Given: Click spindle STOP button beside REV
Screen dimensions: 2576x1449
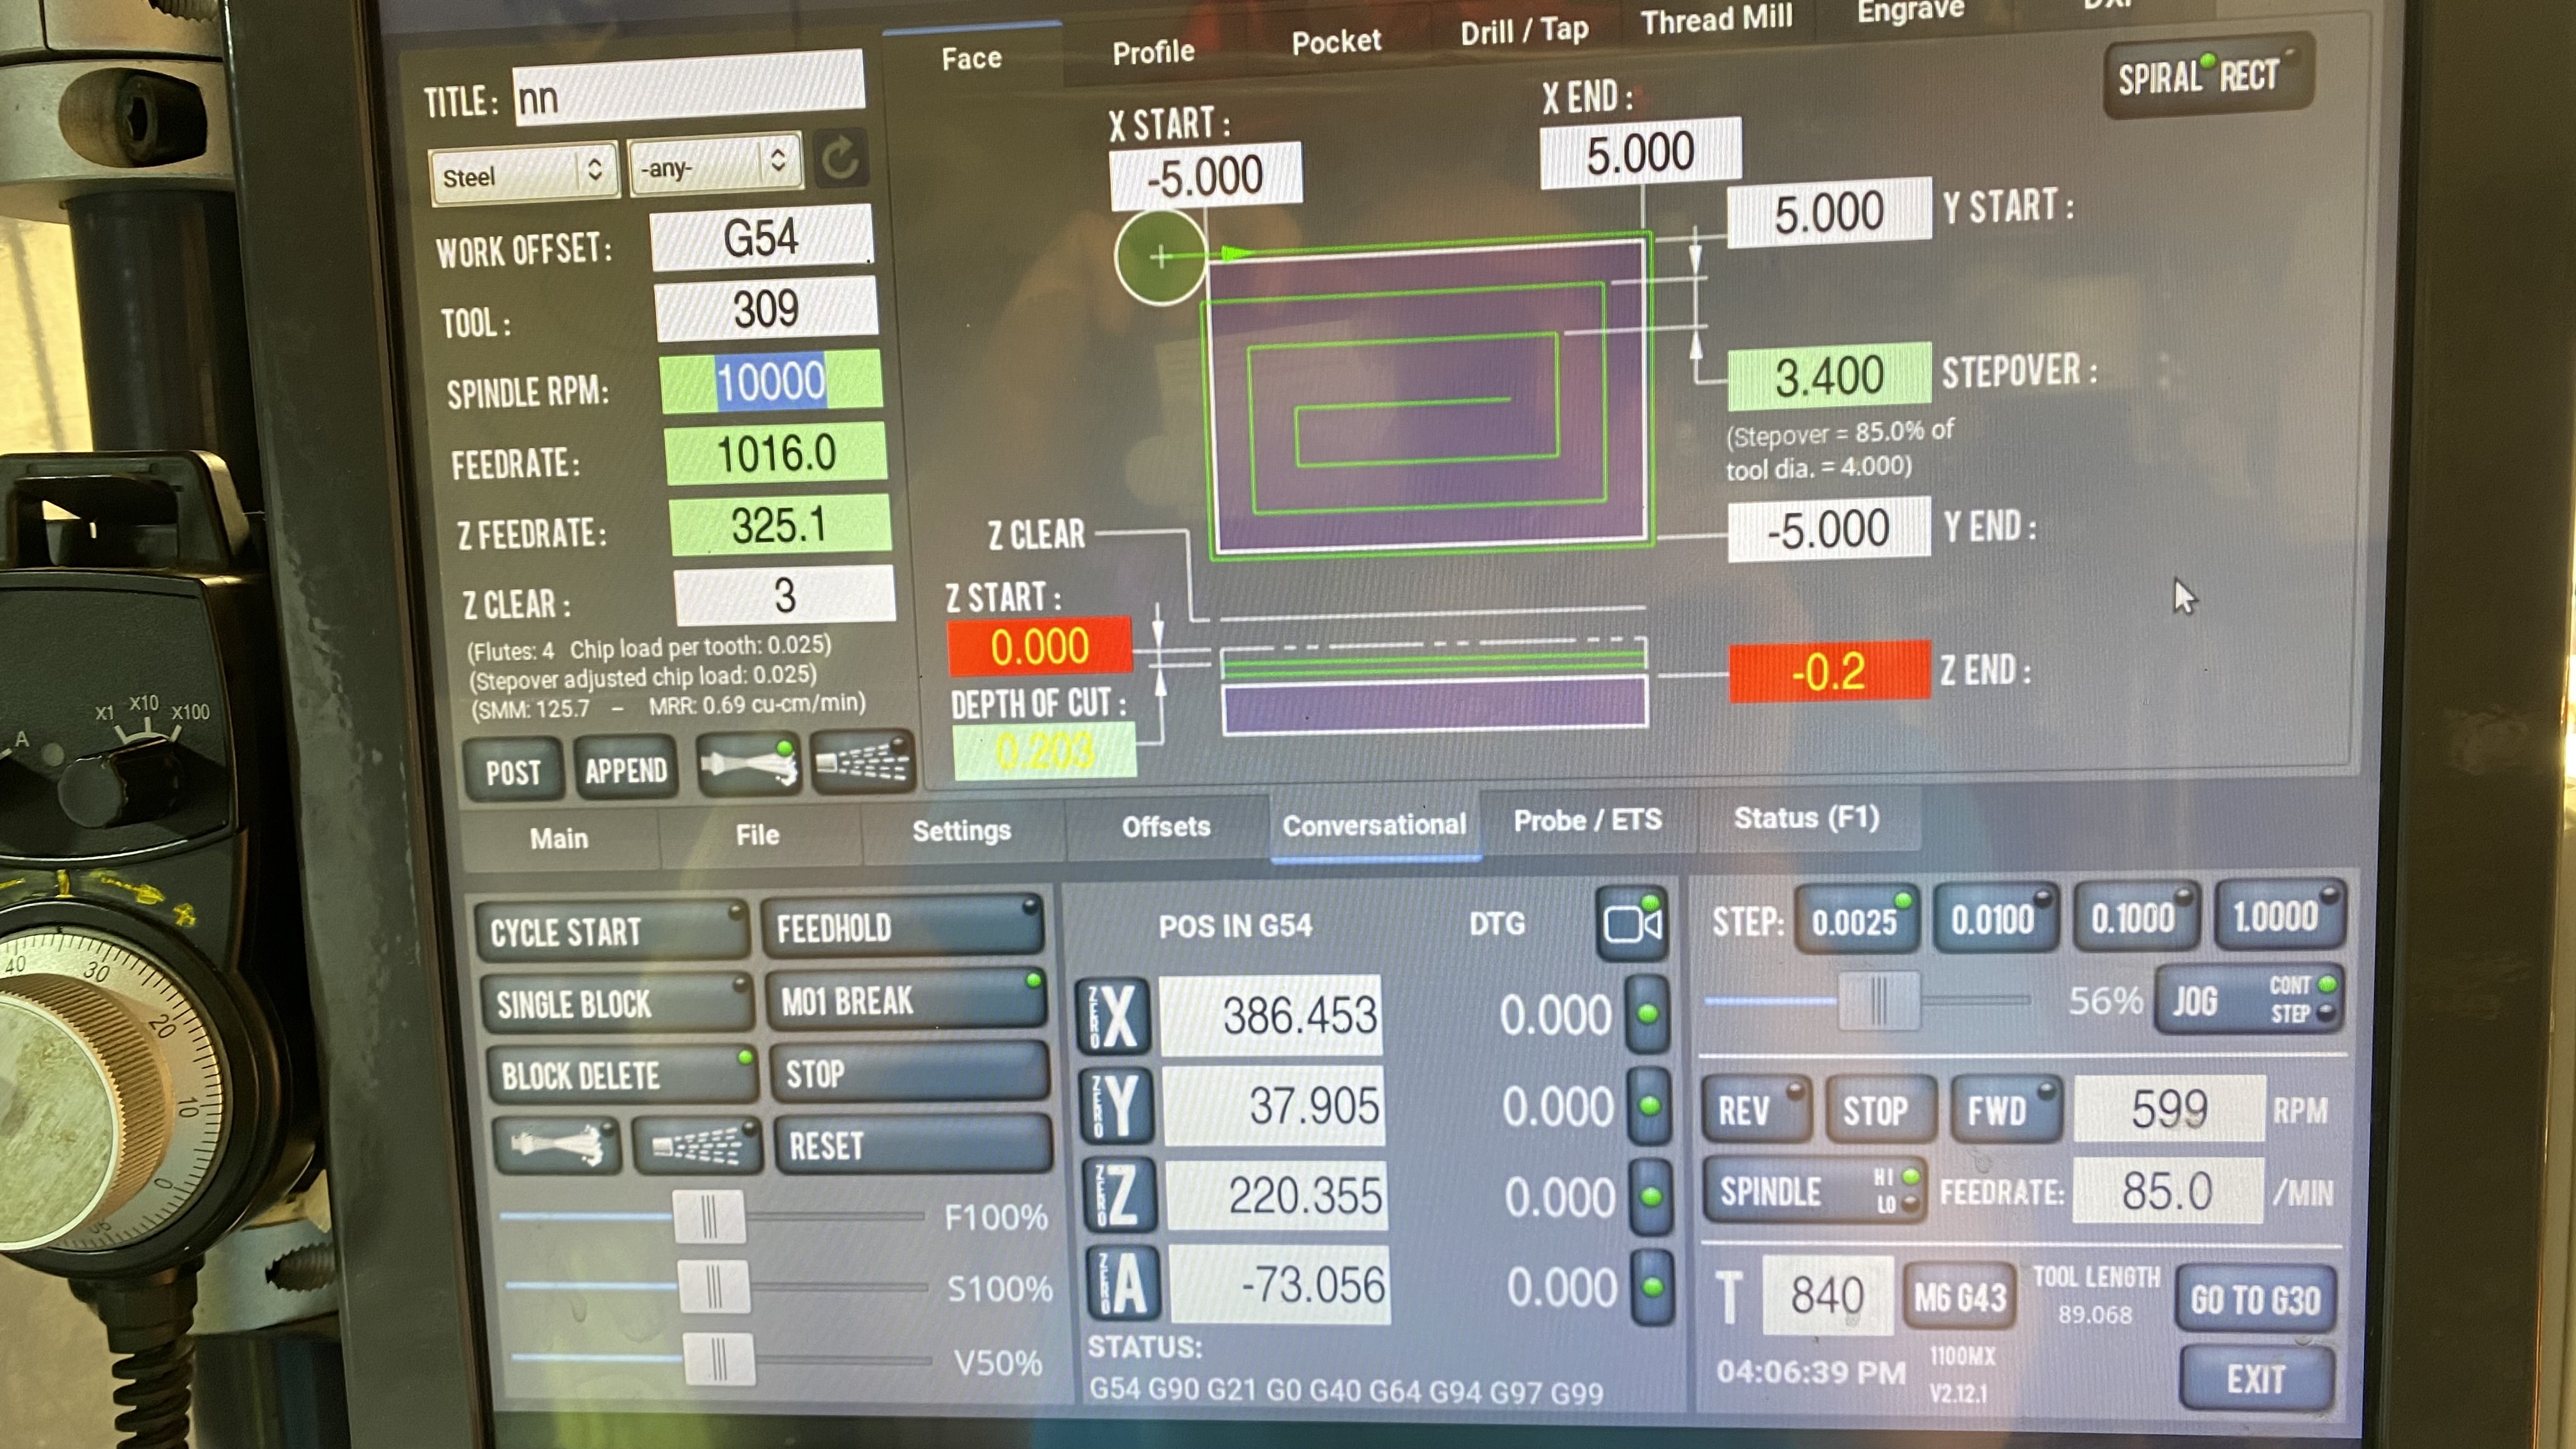Looking at the screenshot, I should pyautogui.click(x=1880, y=1109).
